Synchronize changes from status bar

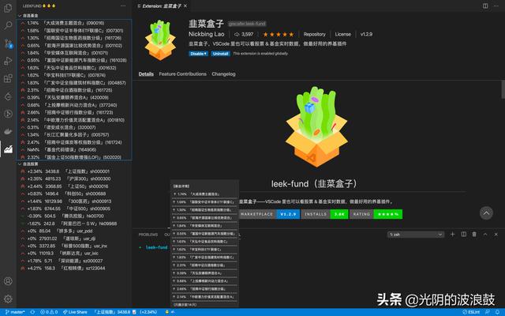point(32,312)
